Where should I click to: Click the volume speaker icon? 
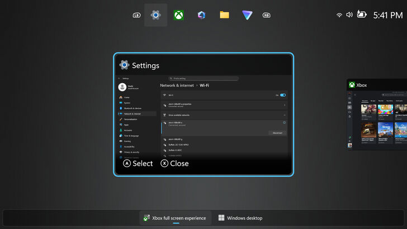[349, 15]
